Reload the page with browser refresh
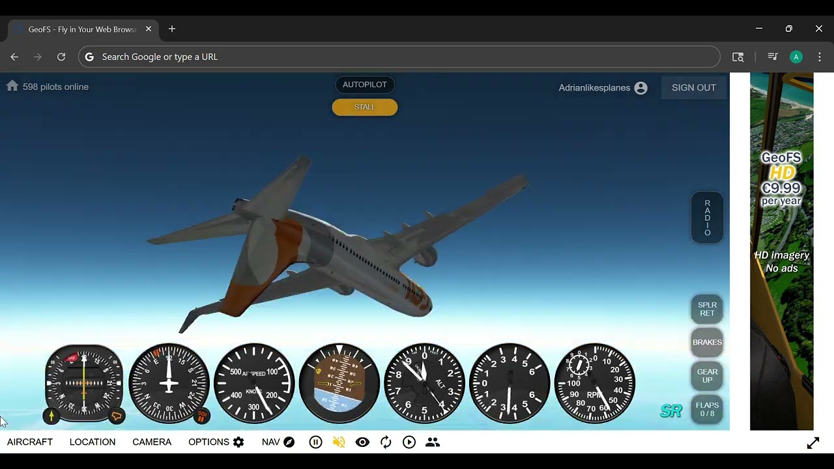This screenshot has height=469, width=834. click(61, 57)
